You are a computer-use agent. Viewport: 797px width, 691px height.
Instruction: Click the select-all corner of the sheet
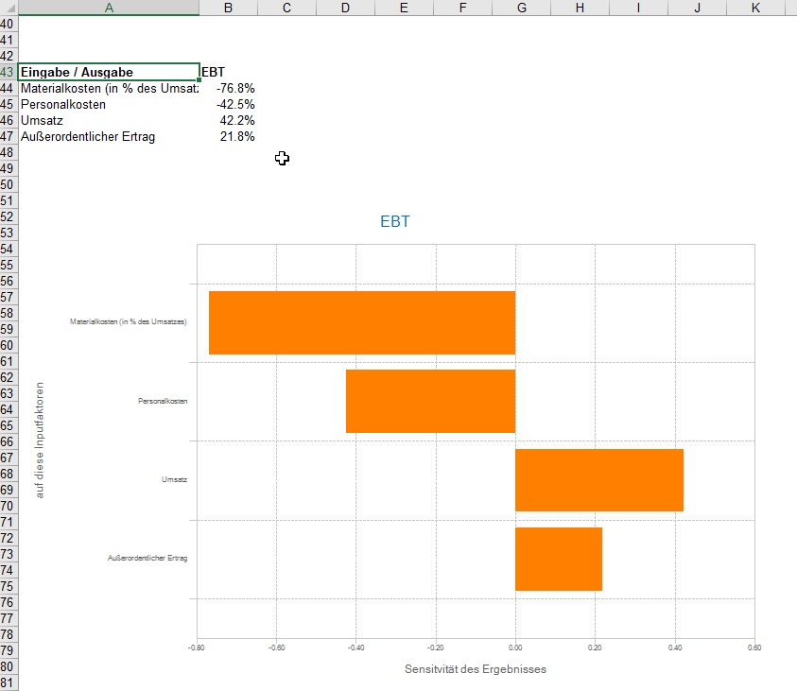coord(9,8)
